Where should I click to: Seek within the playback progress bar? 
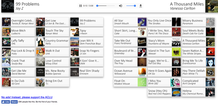106,6
